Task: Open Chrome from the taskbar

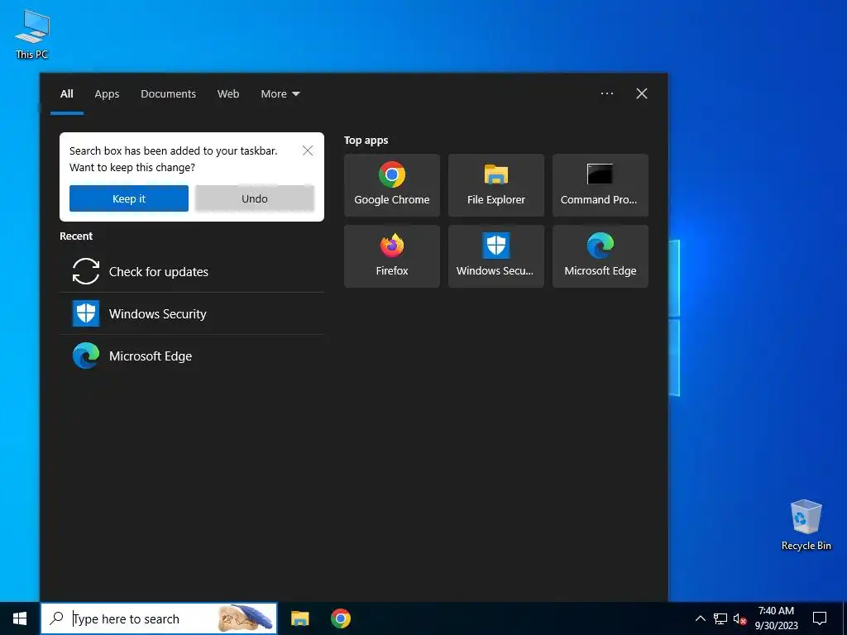Action: tap(340, 618)
